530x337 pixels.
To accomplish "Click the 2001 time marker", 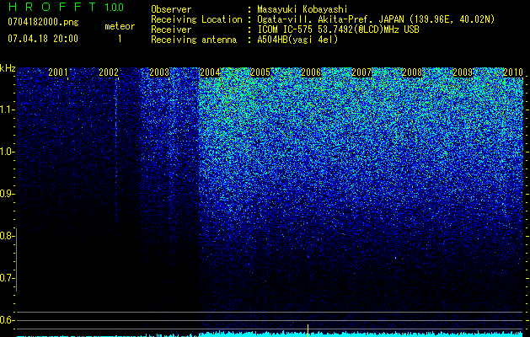I will [58, 72].
